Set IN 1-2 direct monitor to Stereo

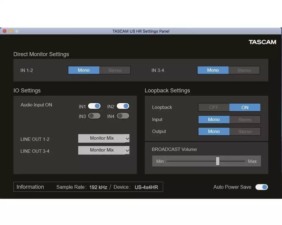(x=115, y=70)
